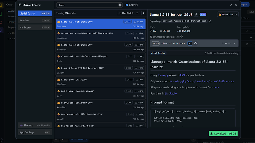This screenshot has width=255, height=143.
Task: Open Model Card external page
Action: point(228,14)
